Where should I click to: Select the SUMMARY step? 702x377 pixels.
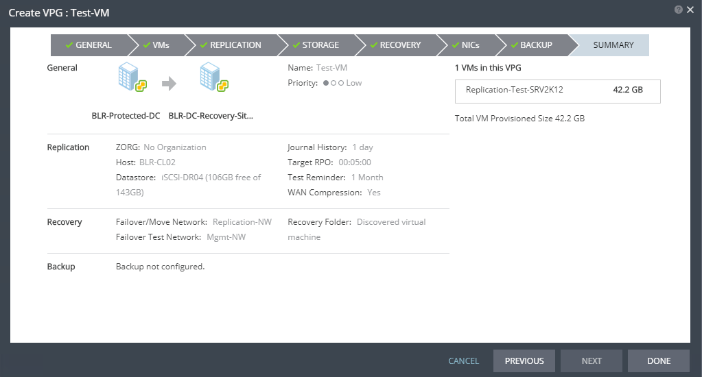tap(613, 45)
